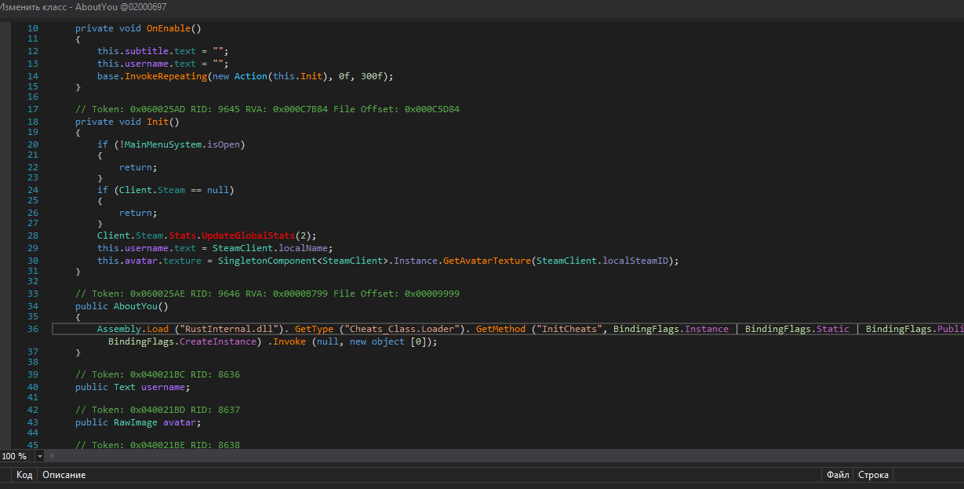Click the 'public AboutYou()' constructor line
The image size is (964, 489).
tap(122, 306)
